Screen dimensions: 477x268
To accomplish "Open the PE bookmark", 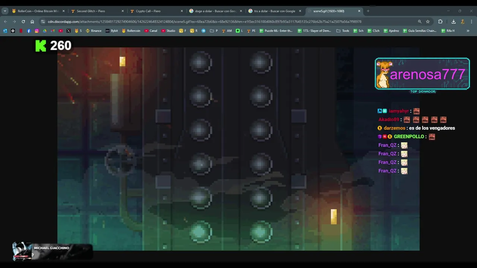I will [251, 31].
